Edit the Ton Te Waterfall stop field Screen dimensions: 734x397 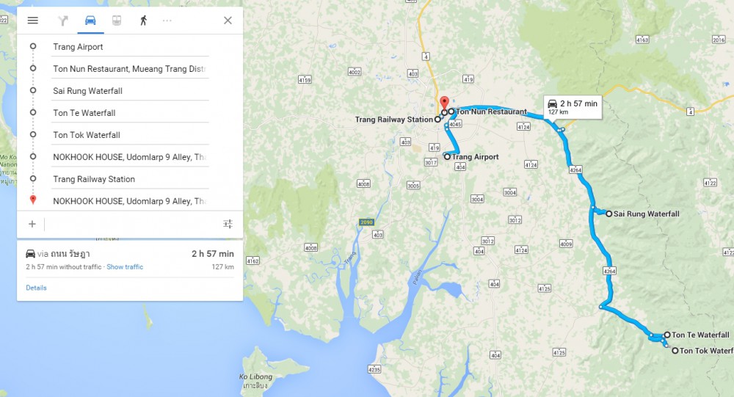130,113
